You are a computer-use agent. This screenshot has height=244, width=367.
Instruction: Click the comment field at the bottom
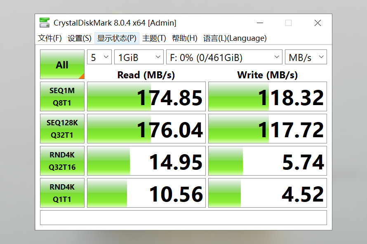[x=183, y=218]
